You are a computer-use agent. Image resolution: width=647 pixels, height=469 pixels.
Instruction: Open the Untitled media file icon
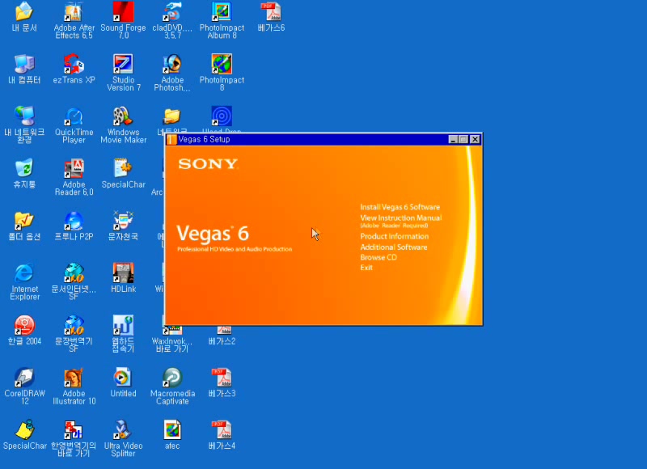tap(123, 378)
